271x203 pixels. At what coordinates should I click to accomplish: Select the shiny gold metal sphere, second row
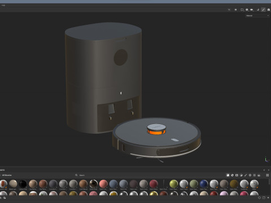(154, 193)
